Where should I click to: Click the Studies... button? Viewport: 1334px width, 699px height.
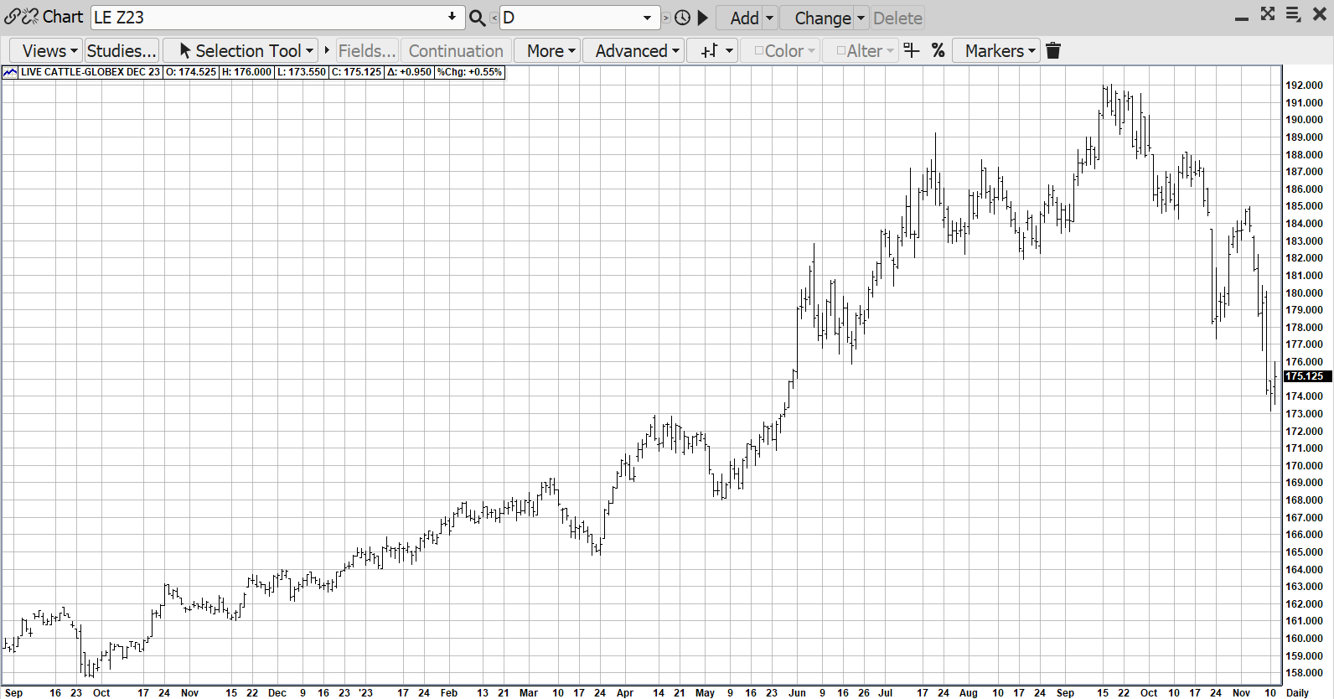pyautogui.click(x=122, y=51)
